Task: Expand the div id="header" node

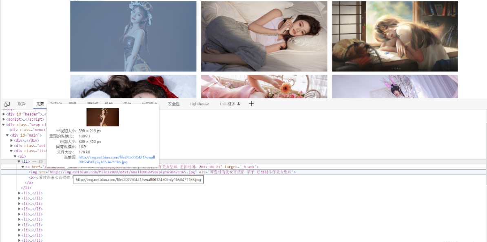Action: pos(4,114)
